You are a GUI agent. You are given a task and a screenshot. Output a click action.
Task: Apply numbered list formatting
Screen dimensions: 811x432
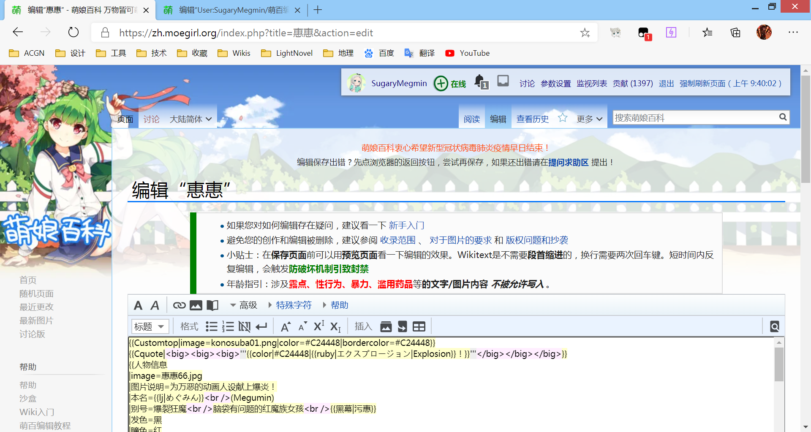pyautogui.click(x=228, y=326)
